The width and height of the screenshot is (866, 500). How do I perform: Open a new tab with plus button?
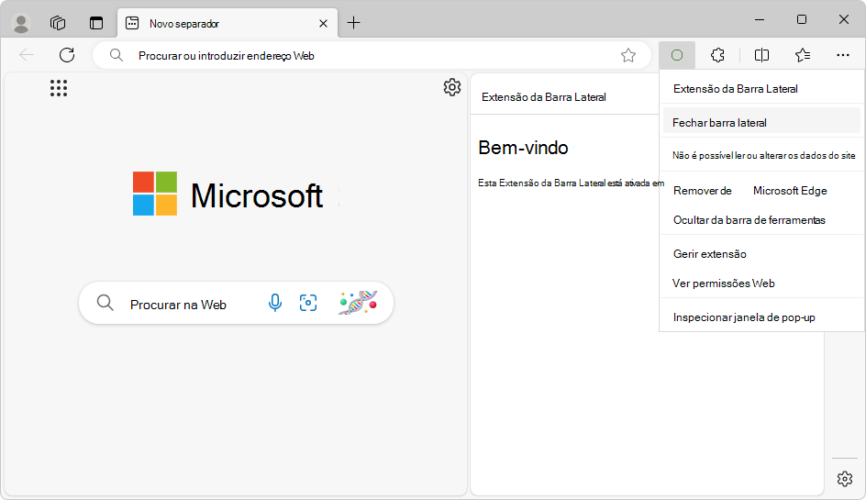(x=353, y=23)
